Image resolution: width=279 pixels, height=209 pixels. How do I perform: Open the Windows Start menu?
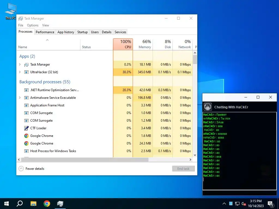point(7,204)
